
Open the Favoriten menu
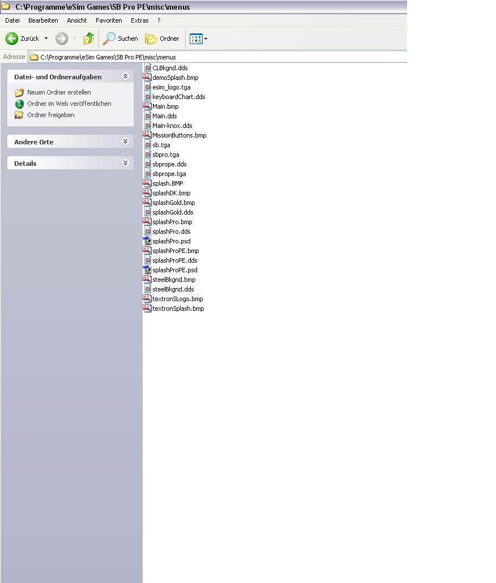(x=109, y=20)
